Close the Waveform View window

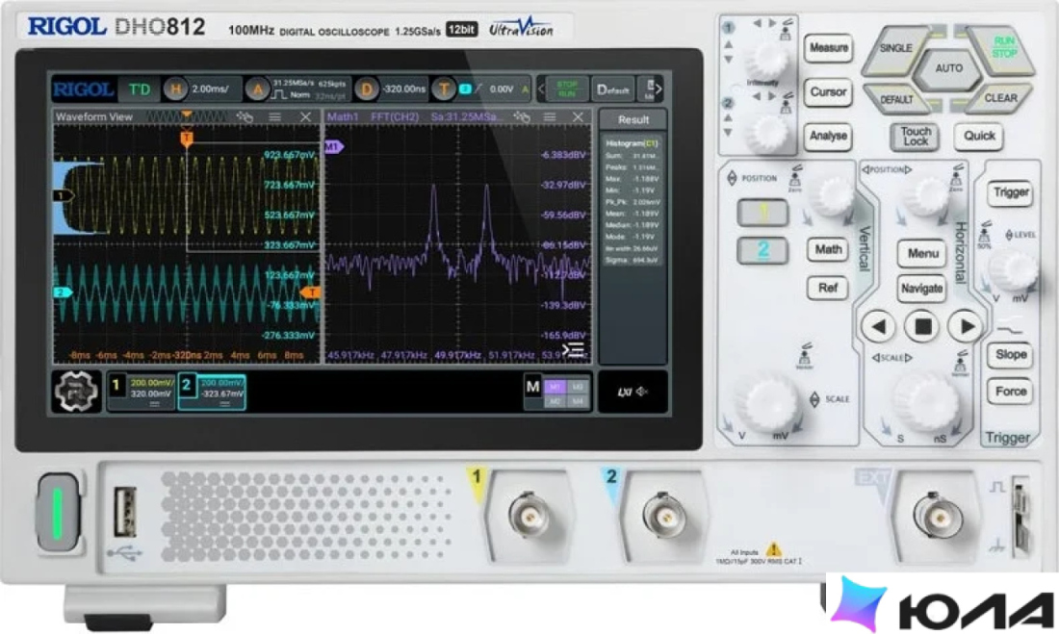pos(305,117)
